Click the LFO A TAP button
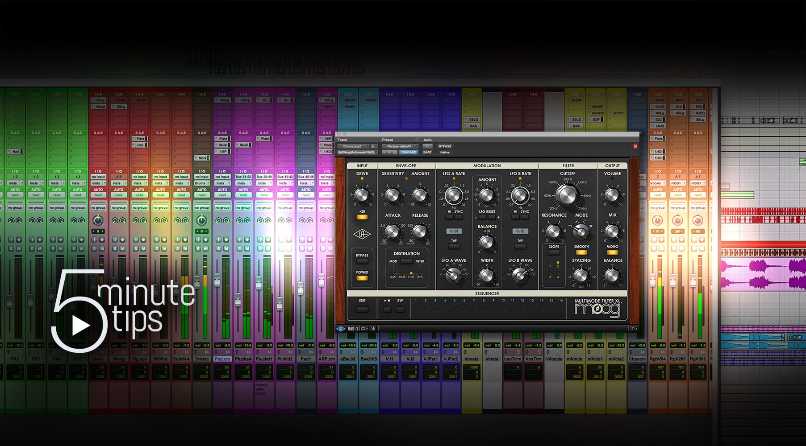The width and height of the screenshot is (806, 446). pyautogui.click(x=454, y=246)
